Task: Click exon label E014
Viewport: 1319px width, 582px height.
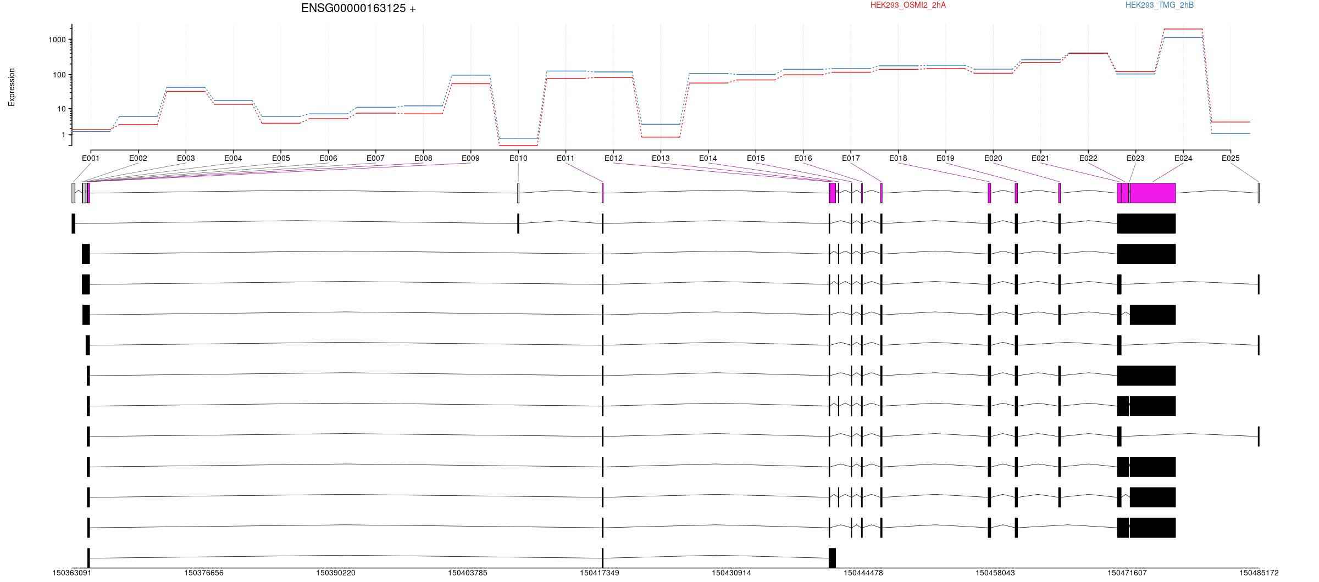Action: tap(708, 158)
